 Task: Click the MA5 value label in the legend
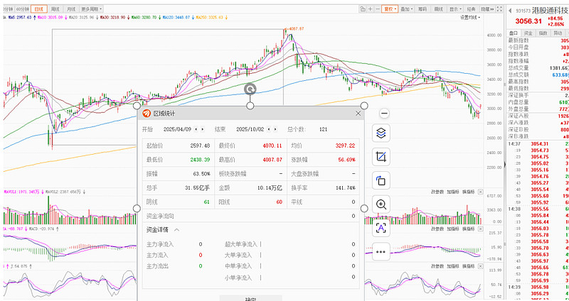tap(19, 17)
